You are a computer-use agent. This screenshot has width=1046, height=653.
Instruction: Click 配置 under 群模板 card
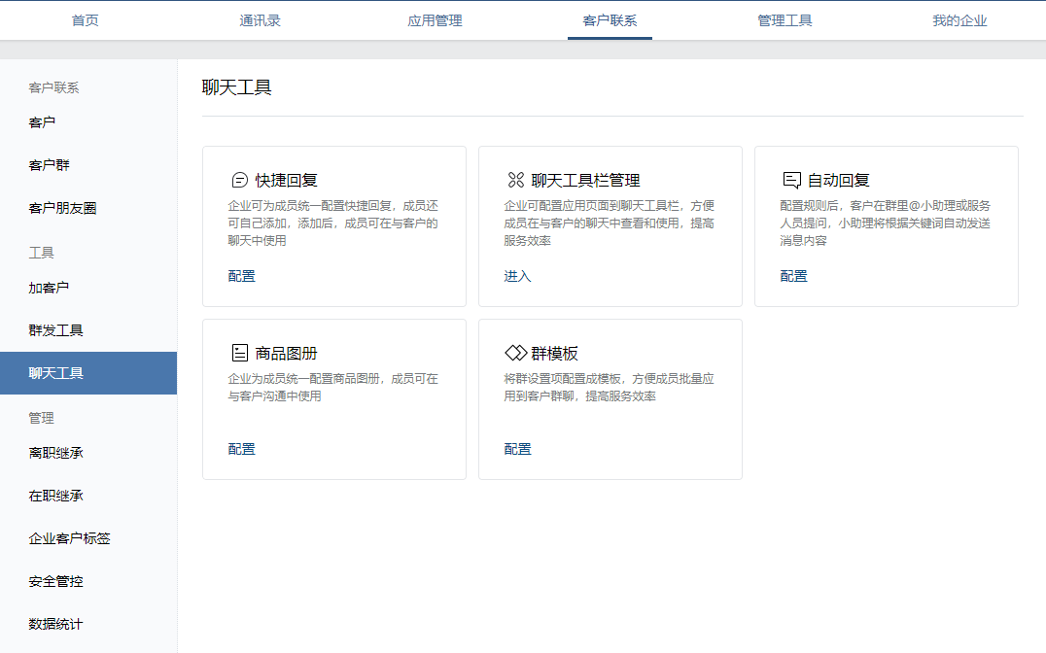click(x=518, y=449)
